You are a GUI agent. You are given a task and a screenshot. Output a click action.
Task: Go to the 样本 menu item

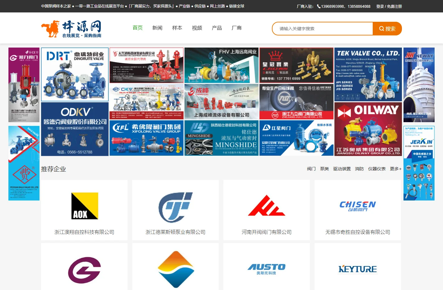tap(177, 28)
